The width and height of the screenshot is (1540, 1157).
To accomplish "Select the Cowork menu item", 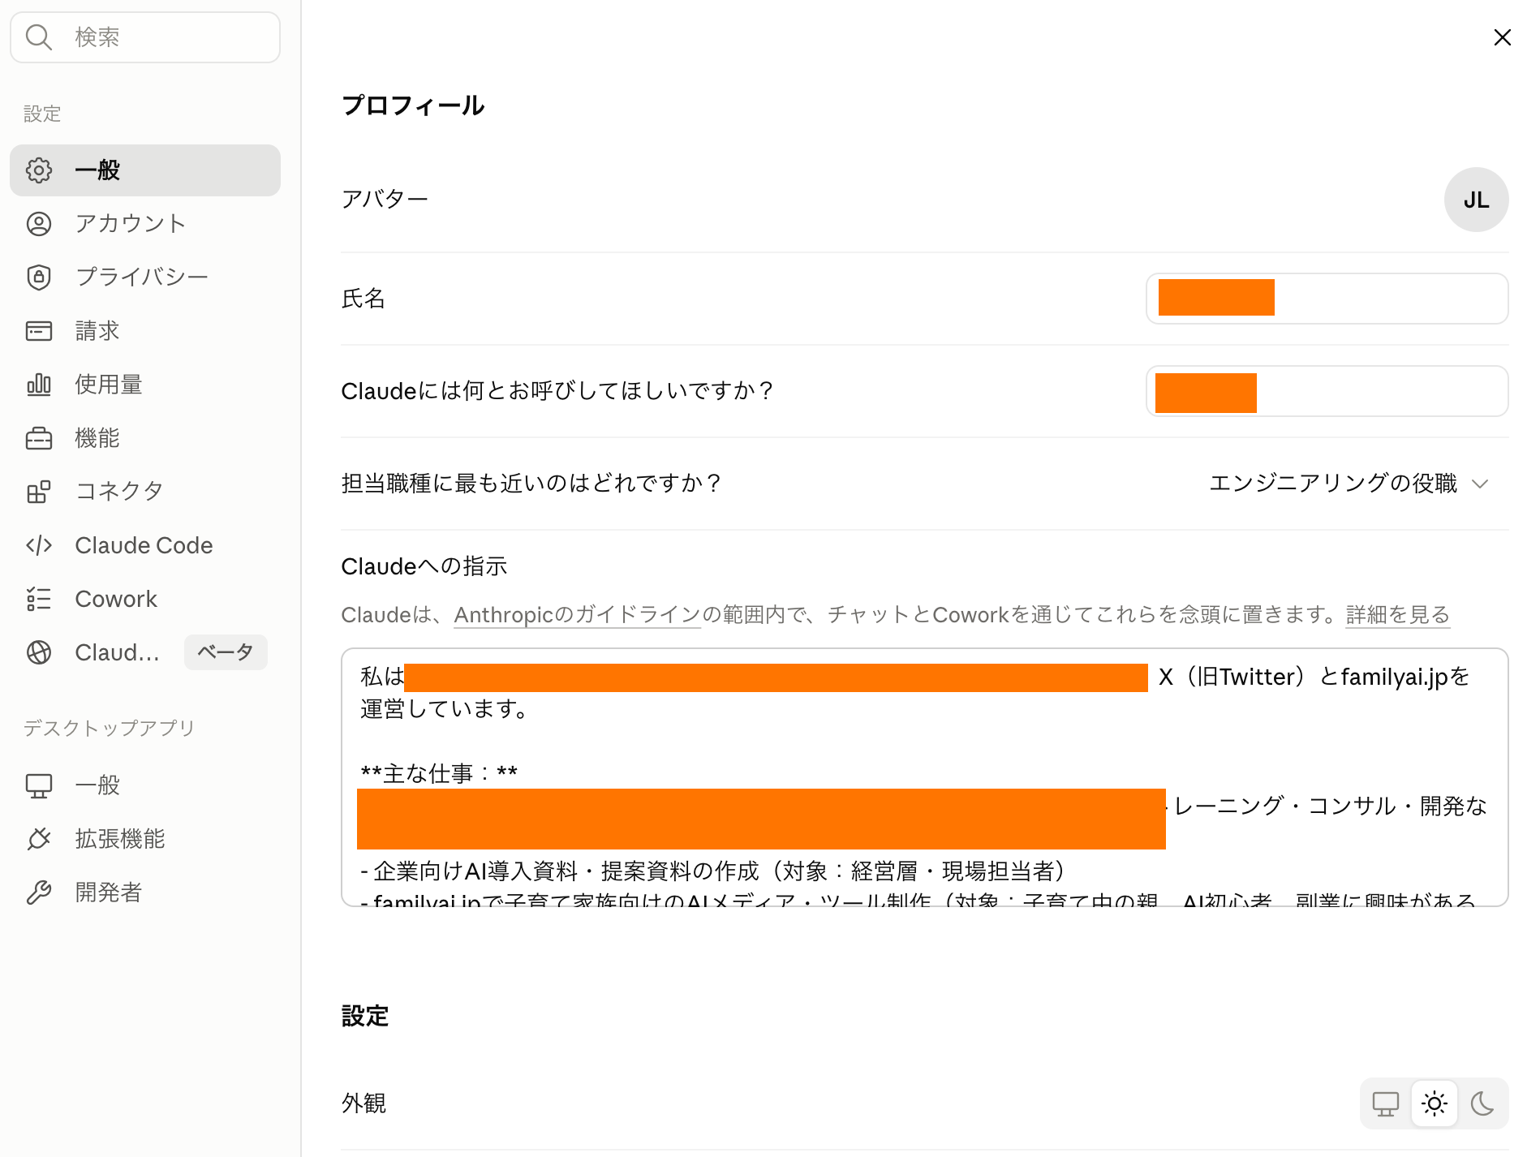I will point(145,599).
